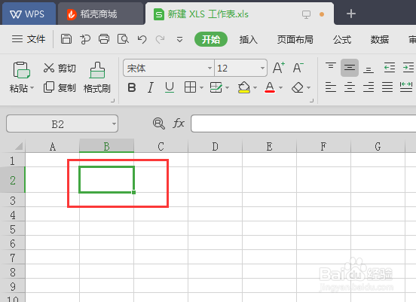Open the 稻壳商城 tab
This screenshot has width=416, height=302.
[x=100, y=14]
